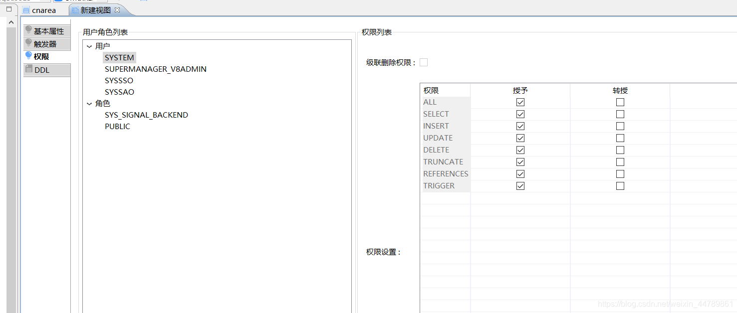737x313 pixels.
Task: Click the SELECT privilege name cell
Action: point(446,114)
